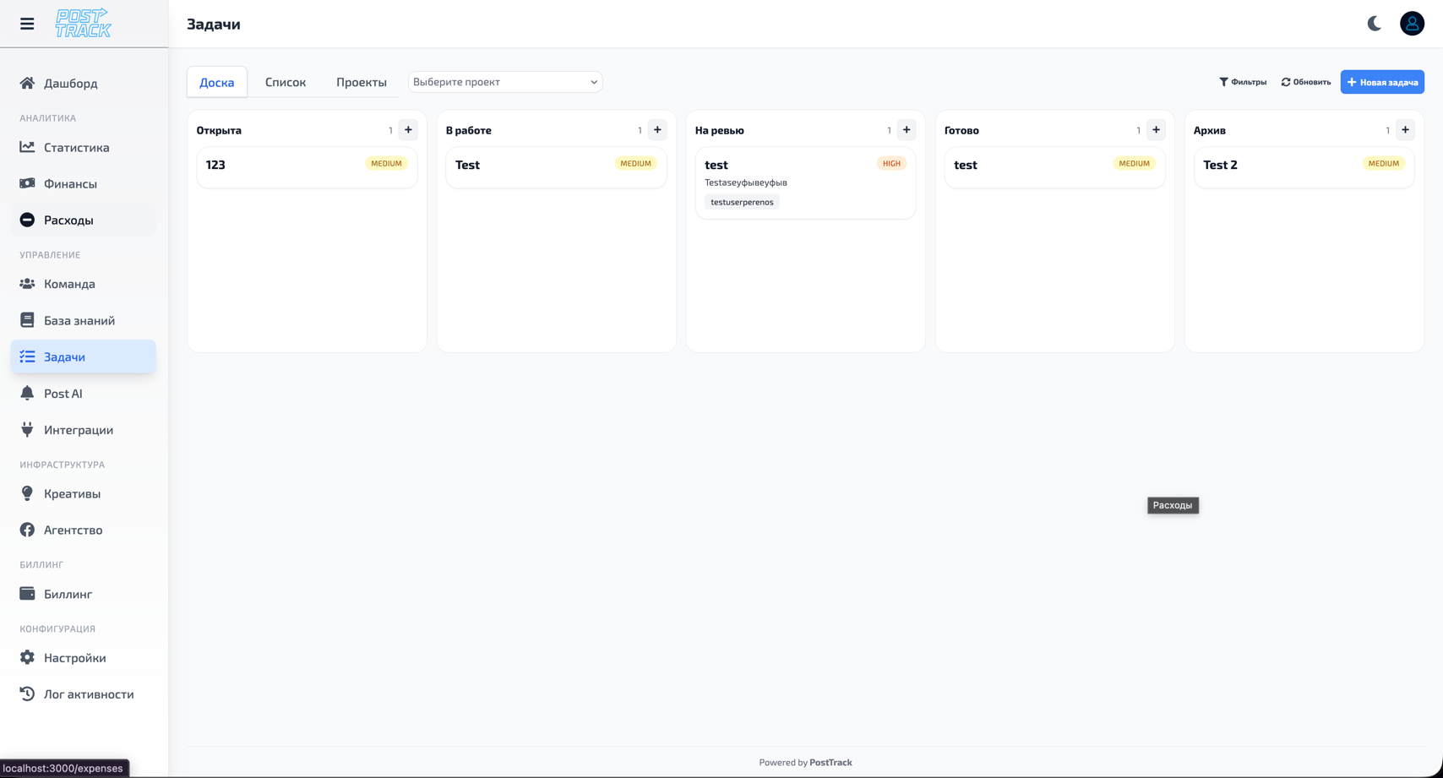The width and height of the screenshot is (1443, 778).
Task: Select the Интеграции plug icon
Action: tap(26, 429)
